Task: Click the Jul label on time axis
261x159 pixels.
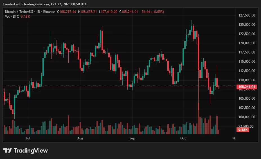Action: pyautogui.click(x=28, y=138)
